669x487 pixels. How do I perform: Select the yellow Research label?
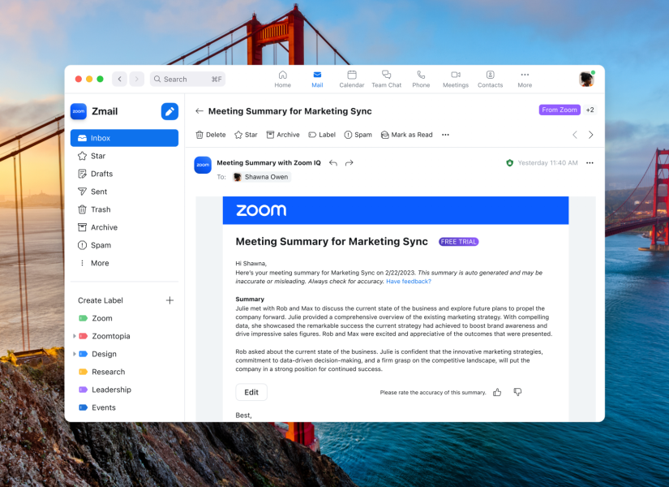pos(107,372)
